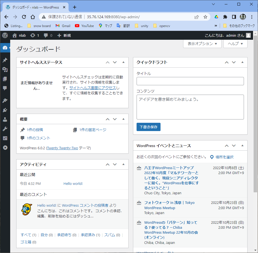Collapse the サイトヘルスステータス panel
The width and height of the screenshot is (258, 253).
pos(123,62)
